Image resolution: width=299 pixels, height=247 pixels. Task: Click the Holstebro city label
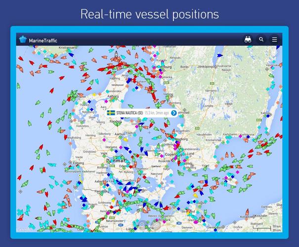[x=83, y=126]
